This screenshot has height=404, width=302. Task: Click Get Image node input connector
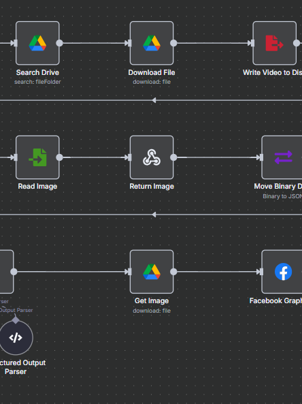click(x=130, y=272)
